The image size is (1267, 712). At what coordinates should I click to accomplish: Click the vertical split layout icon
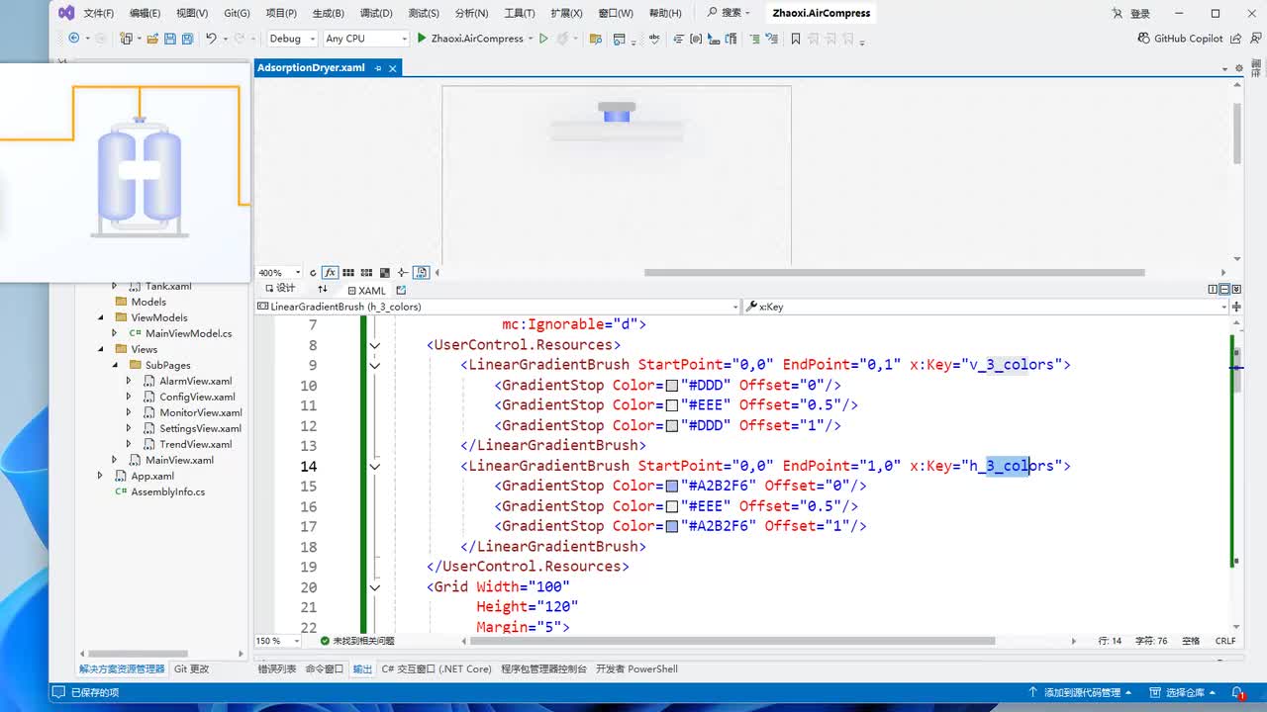[1213, 289]
